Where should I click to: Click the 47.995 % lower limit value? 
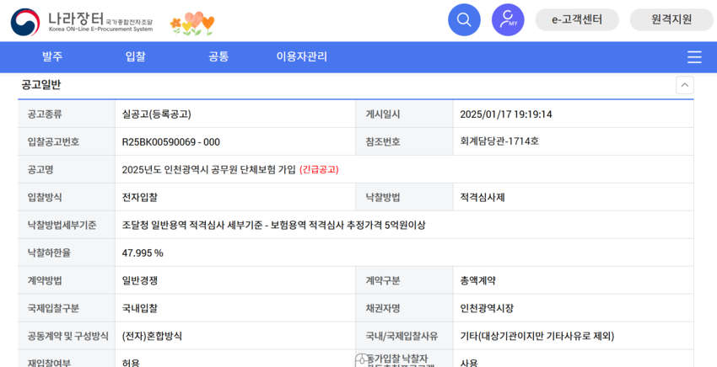(x=143, y=253)
